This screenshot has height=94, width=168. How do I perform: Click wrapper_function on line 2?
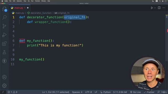point(50,22)
